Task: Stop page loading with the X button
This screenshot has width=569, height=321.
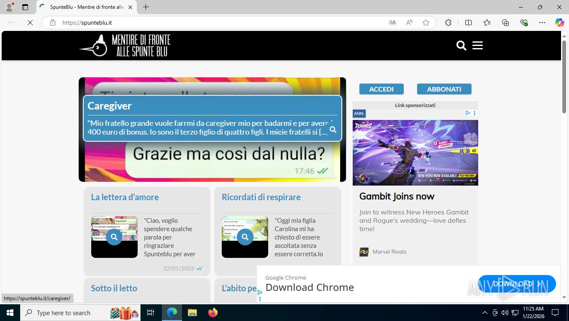Action: (30, 23)
